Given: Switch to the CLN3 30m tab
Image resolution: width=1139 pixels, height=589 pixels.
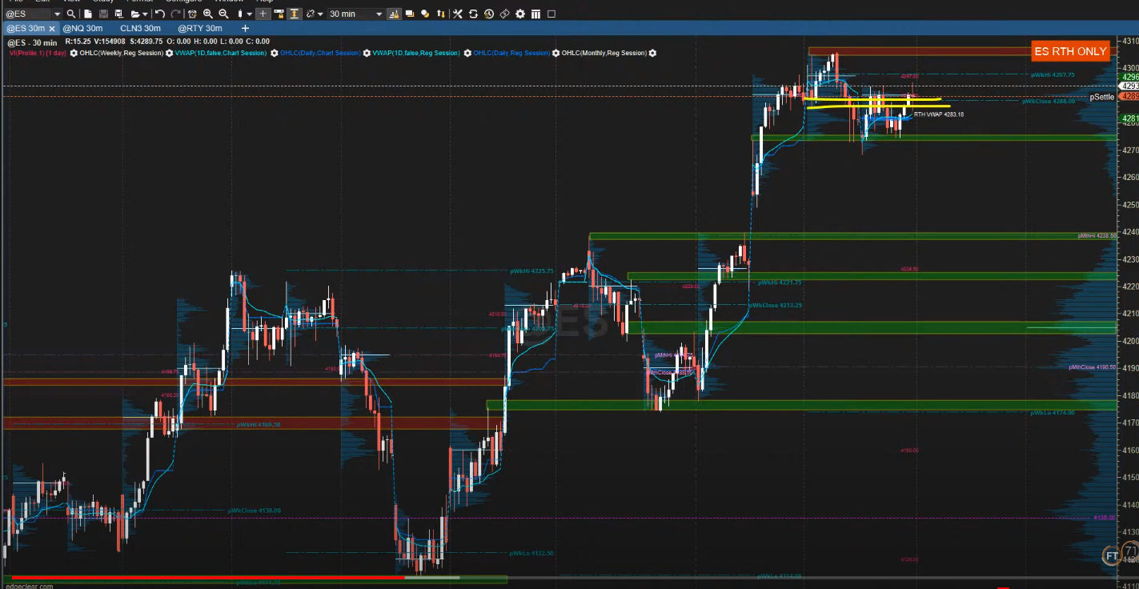Looking at the screenshot, I should tap(140, 28).
